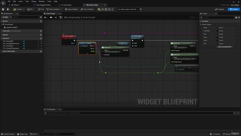Click TXT_GivesDPS variable type pill
The image size is (241, 136).
tap(24, 46)
